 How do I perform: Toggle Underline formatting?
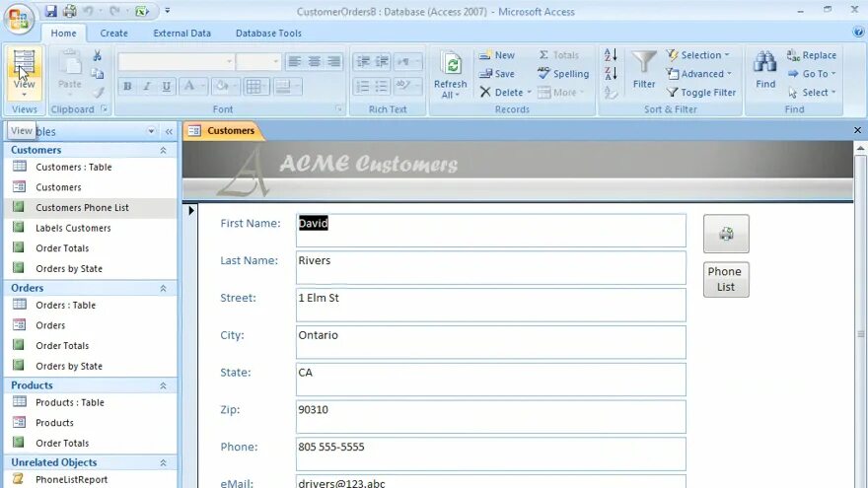[166, 87]
